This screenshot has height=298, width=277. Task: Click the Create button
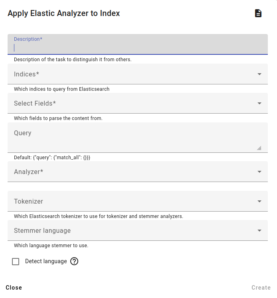[261, 288]
